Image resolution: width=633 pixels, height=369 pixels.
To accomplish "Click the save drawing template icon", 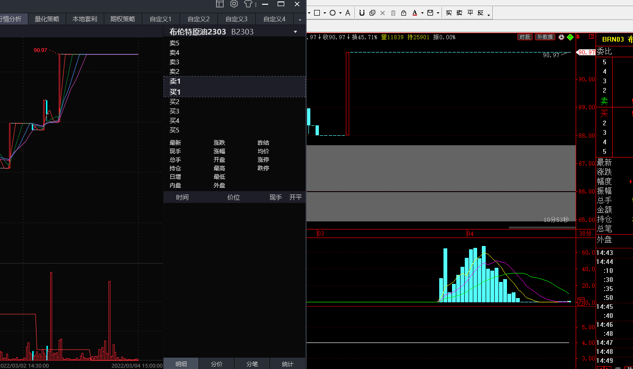I will [x=430, y=13].
